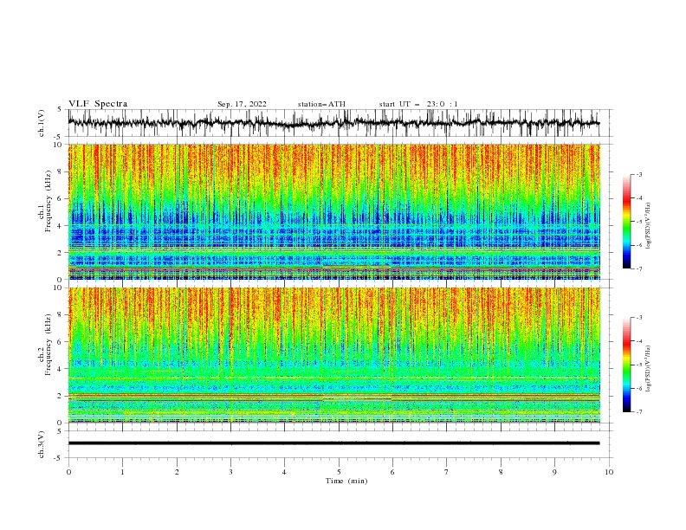This screenshot has width=686, height=530.
Task: Click the log(PSD) label beside the ch.1 color bar
Action: pos(649,226)
